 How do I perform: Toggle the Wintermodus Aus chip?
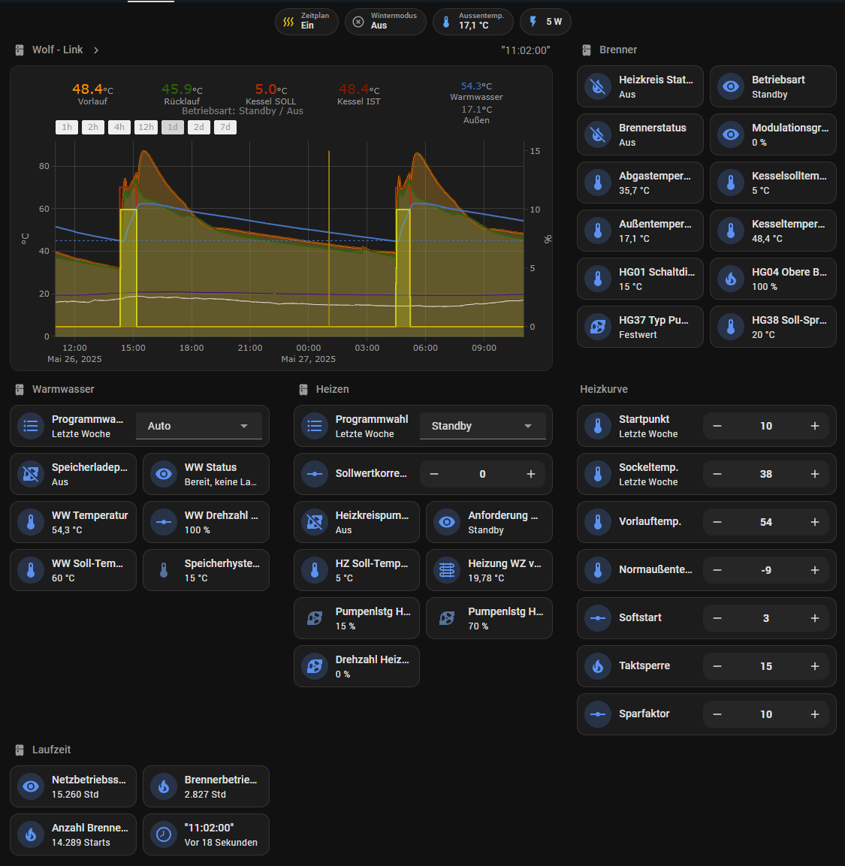tap(385, 22)
